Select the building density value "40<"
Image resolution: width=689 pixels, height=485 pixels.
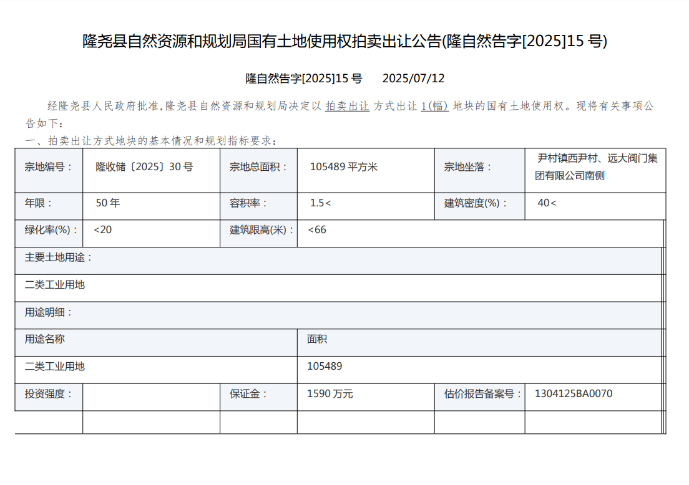pyautogui.click(x=547, y=203)
